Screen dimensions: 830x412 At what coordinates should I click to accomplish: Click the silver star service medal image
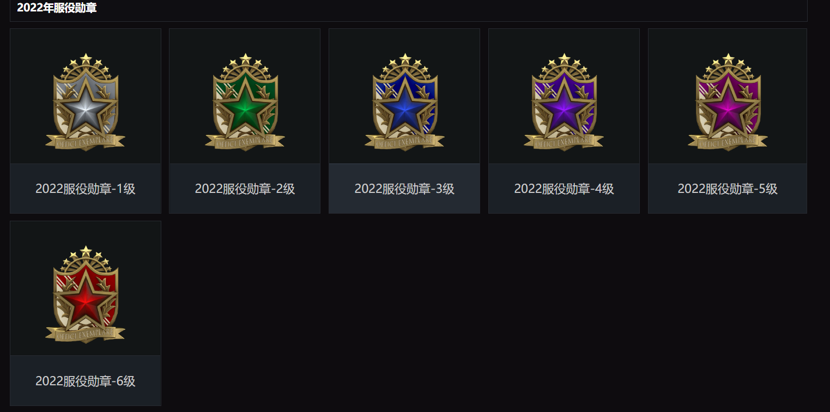click(x=86, y=102)
